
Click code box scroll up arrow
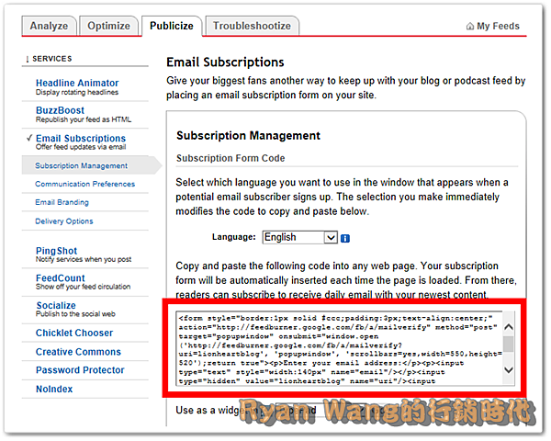point(508,327)
